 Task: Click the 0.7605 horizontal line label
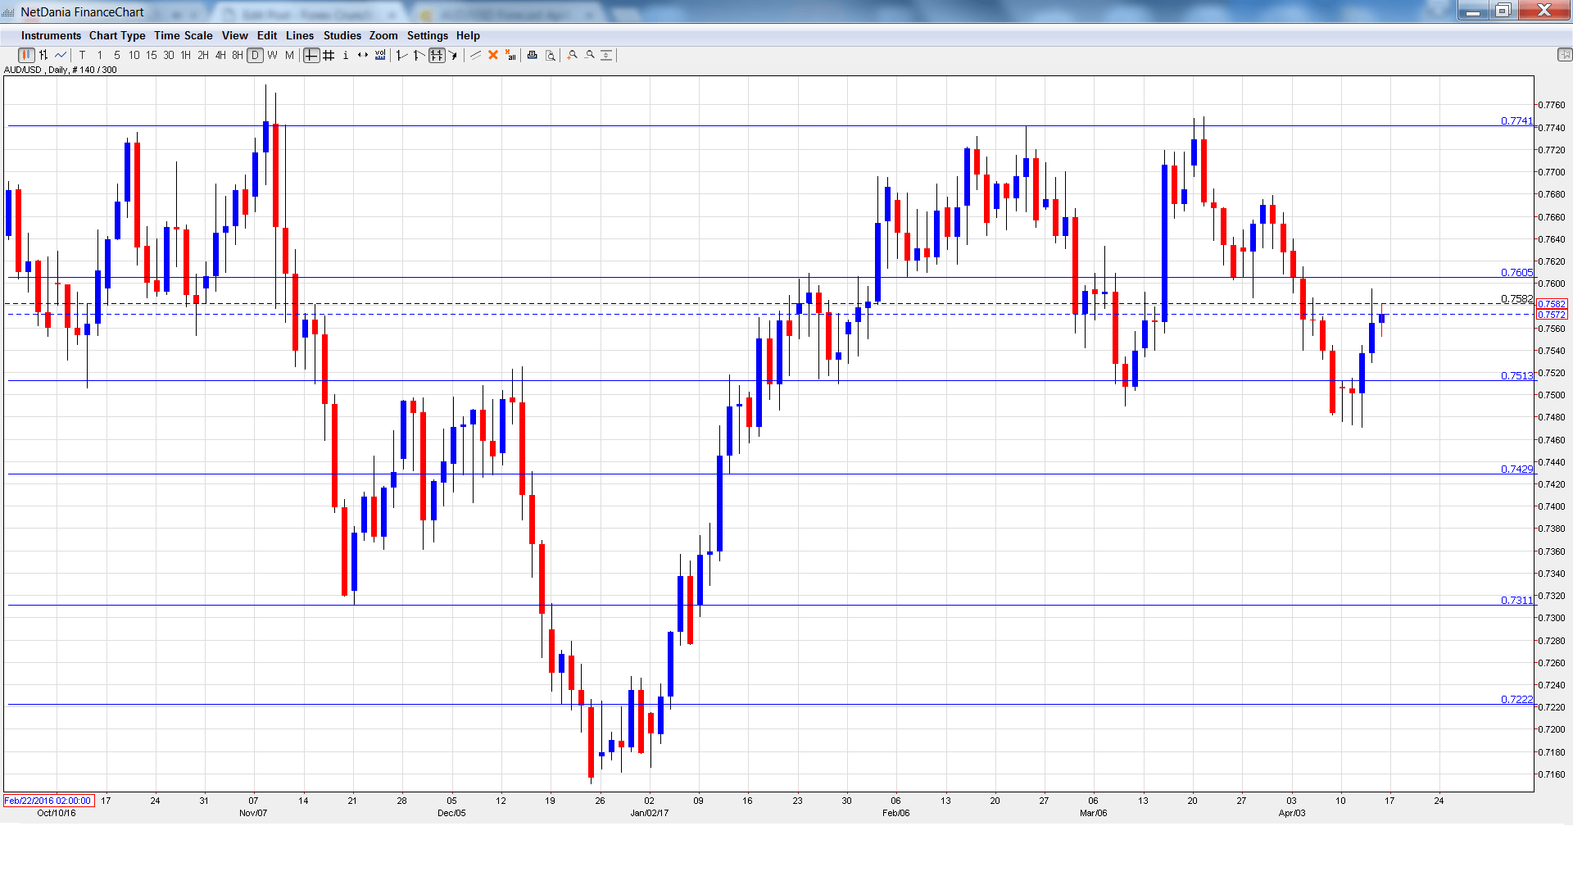(x=1516, y=272)
